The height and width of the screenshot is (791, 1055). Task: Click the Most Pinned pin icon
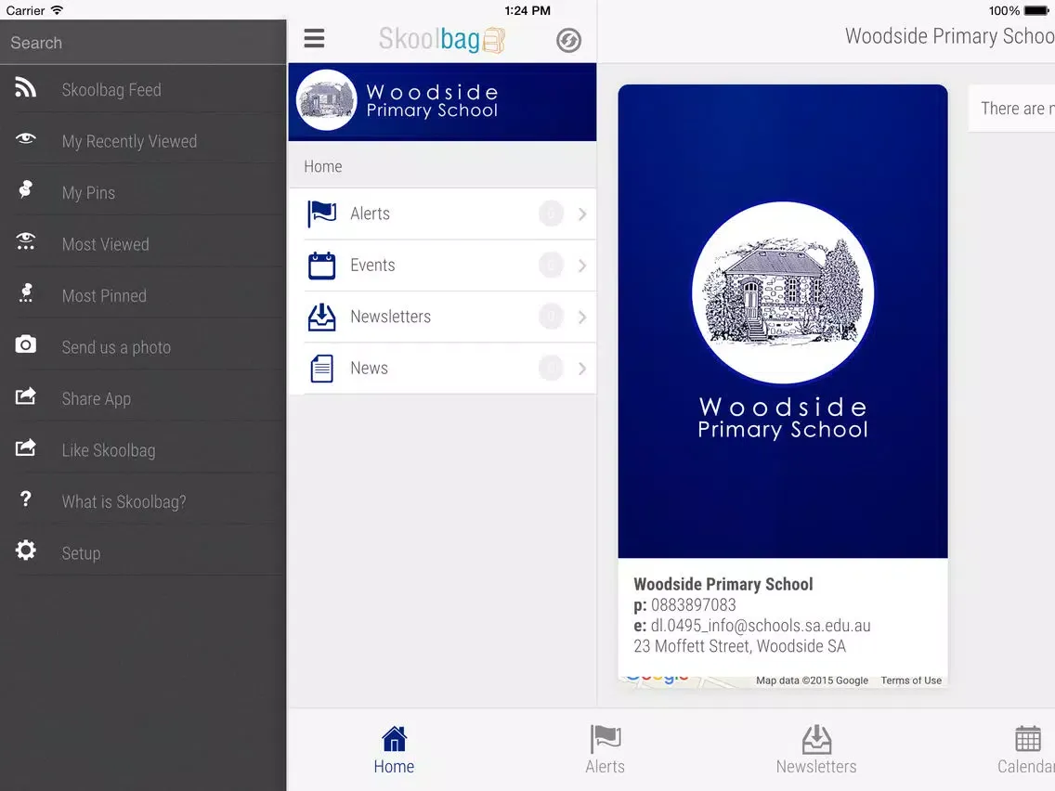pyautogui.click(x=26, y=292)
